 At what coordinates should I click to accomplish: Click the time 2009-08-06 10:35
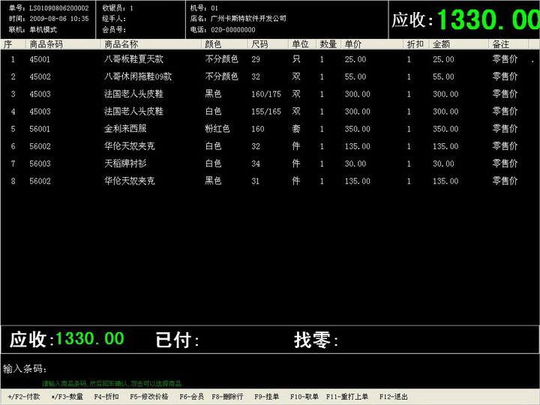tap(59, 19)
